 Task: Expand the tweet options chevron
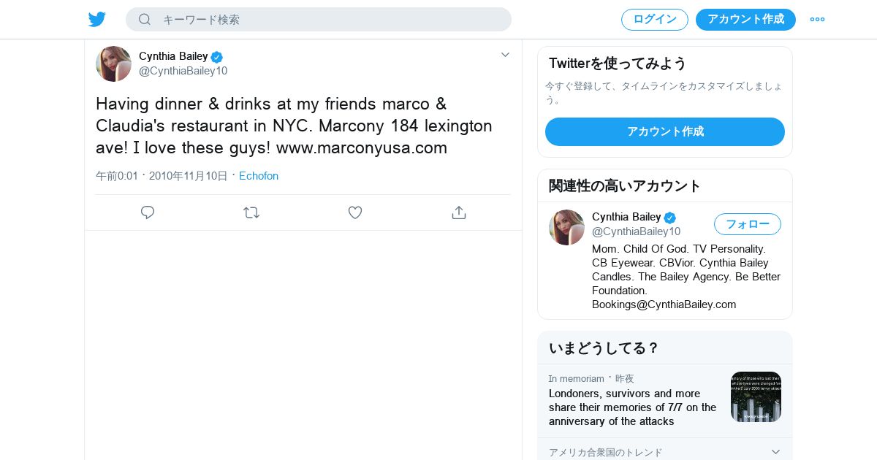click(x=505, y=55)
